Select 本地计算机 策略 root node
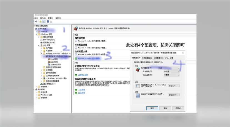 pos(41,26)
